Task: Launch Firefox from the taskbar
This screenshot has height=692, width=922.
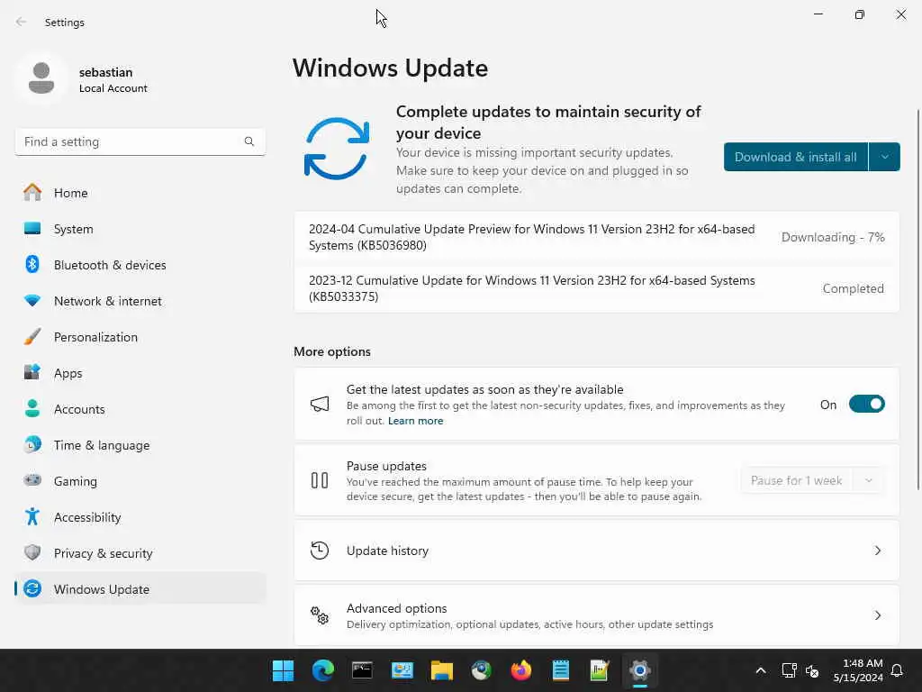Action: [521, 670]
